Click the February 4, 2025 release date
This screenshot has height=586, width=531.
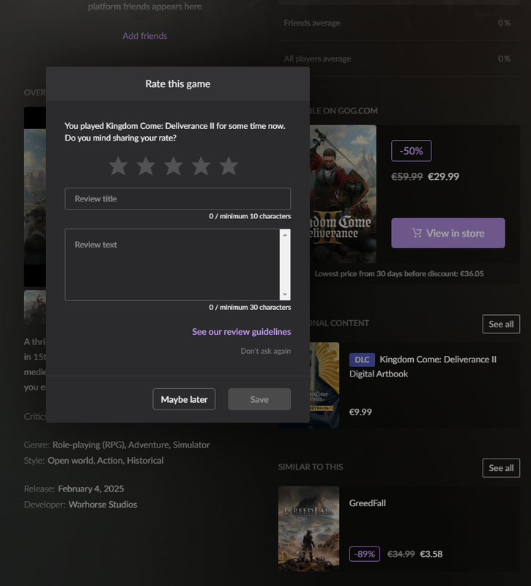91,489
